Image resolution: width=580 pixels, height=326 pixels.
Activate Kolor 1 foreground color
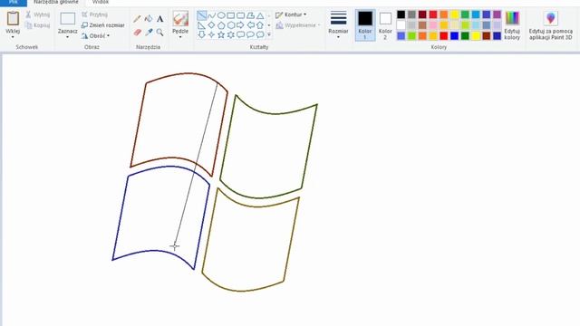coord(364,25)
